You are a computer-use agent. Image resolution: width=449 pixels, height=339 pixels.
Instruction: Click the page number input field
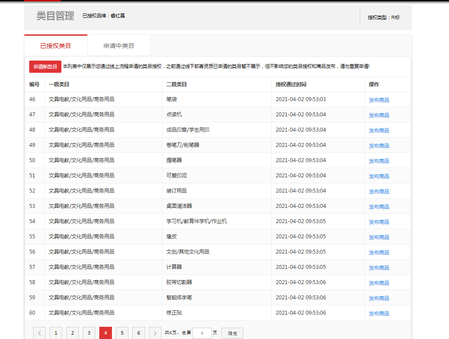point(202,333)
